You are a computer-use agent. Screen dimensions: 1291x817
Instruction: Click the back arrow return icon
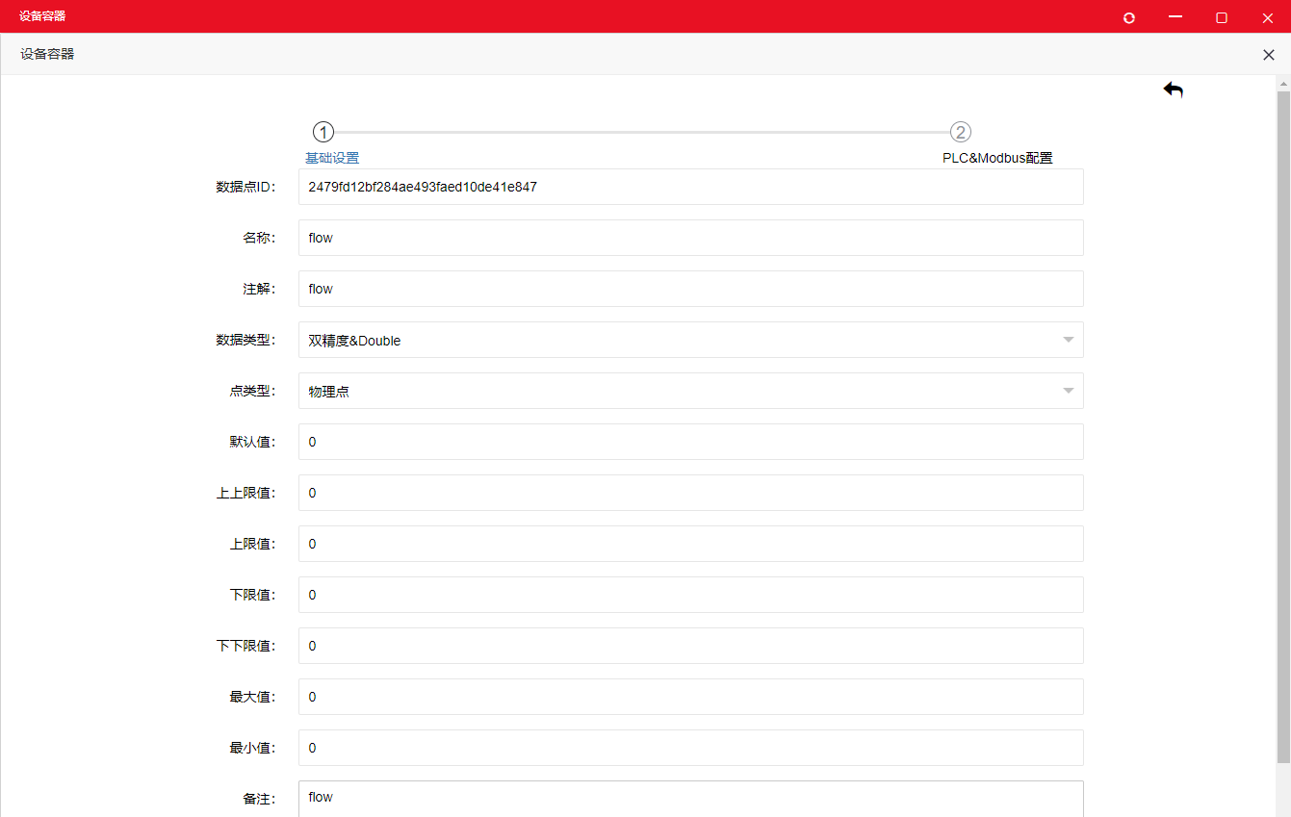[1173, 90]
